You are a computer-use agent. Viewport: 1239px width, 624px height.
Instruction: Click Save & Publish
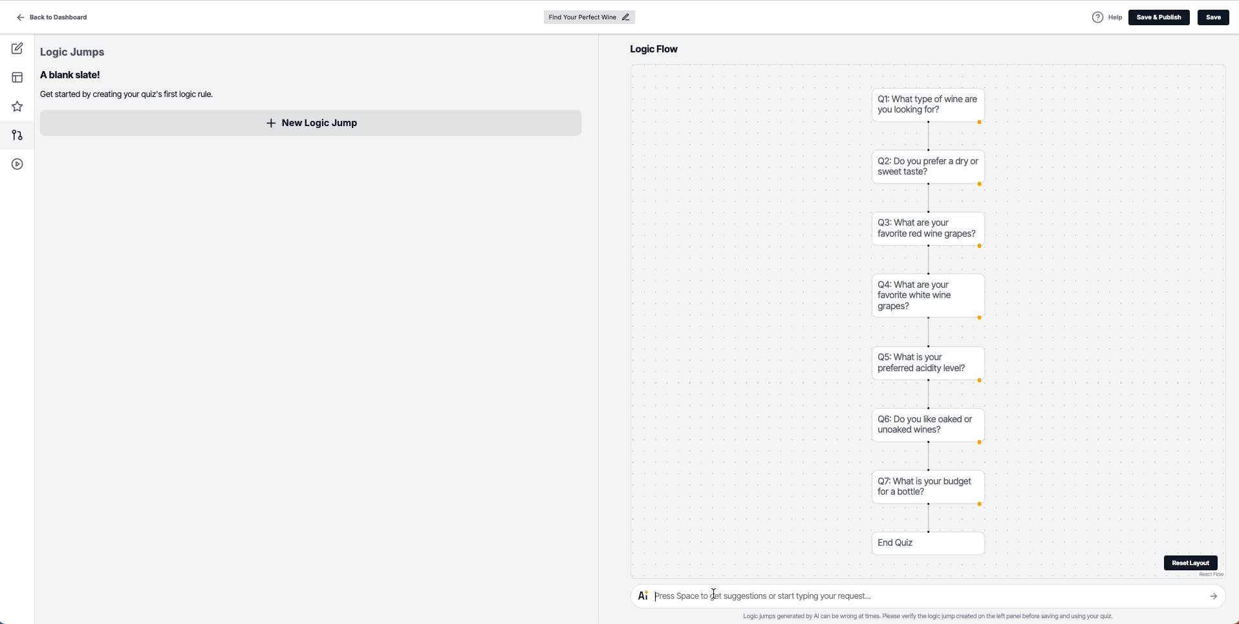point(1159,17)
